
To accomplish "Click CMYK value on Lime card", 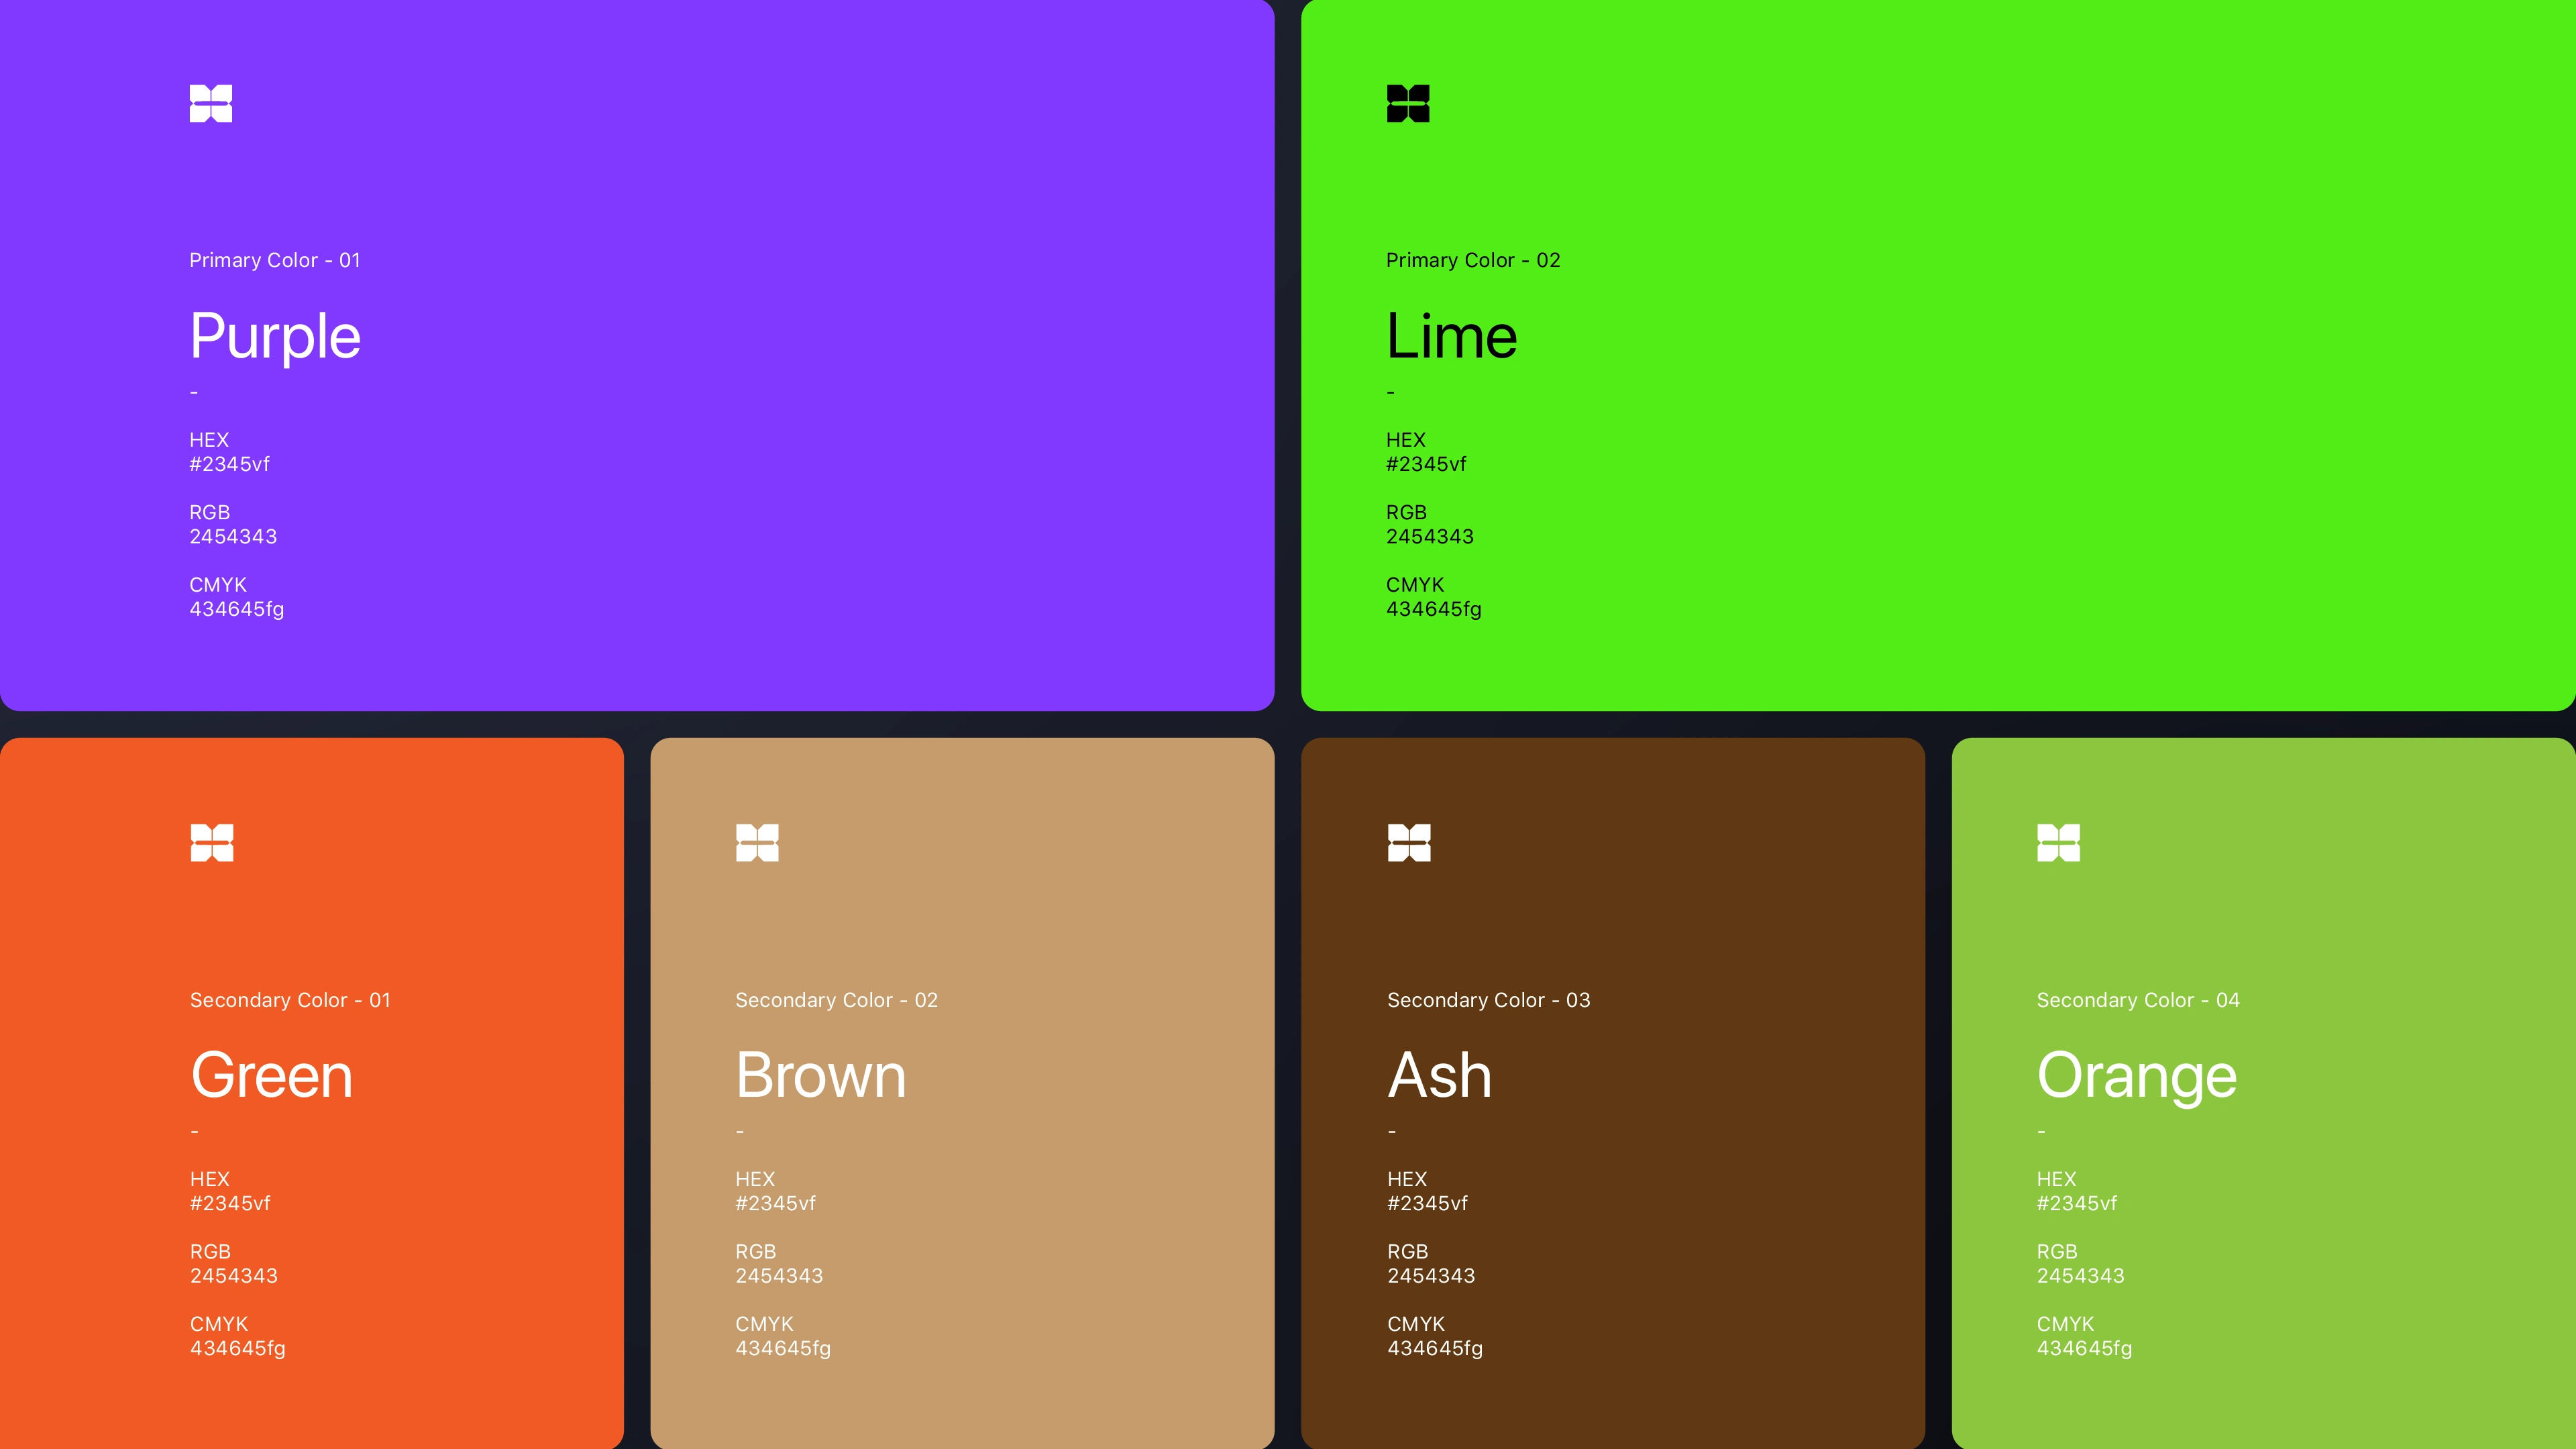I will tap(1433, 609).
